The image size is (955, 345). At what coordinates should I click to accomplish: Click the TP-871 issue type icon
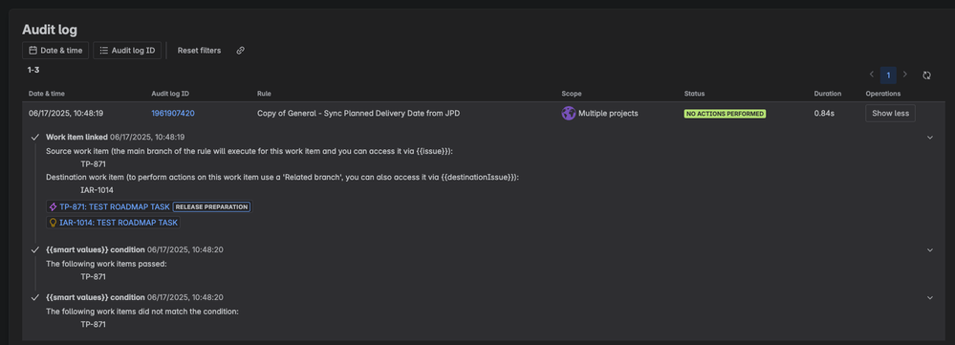[x=53, y=206]
